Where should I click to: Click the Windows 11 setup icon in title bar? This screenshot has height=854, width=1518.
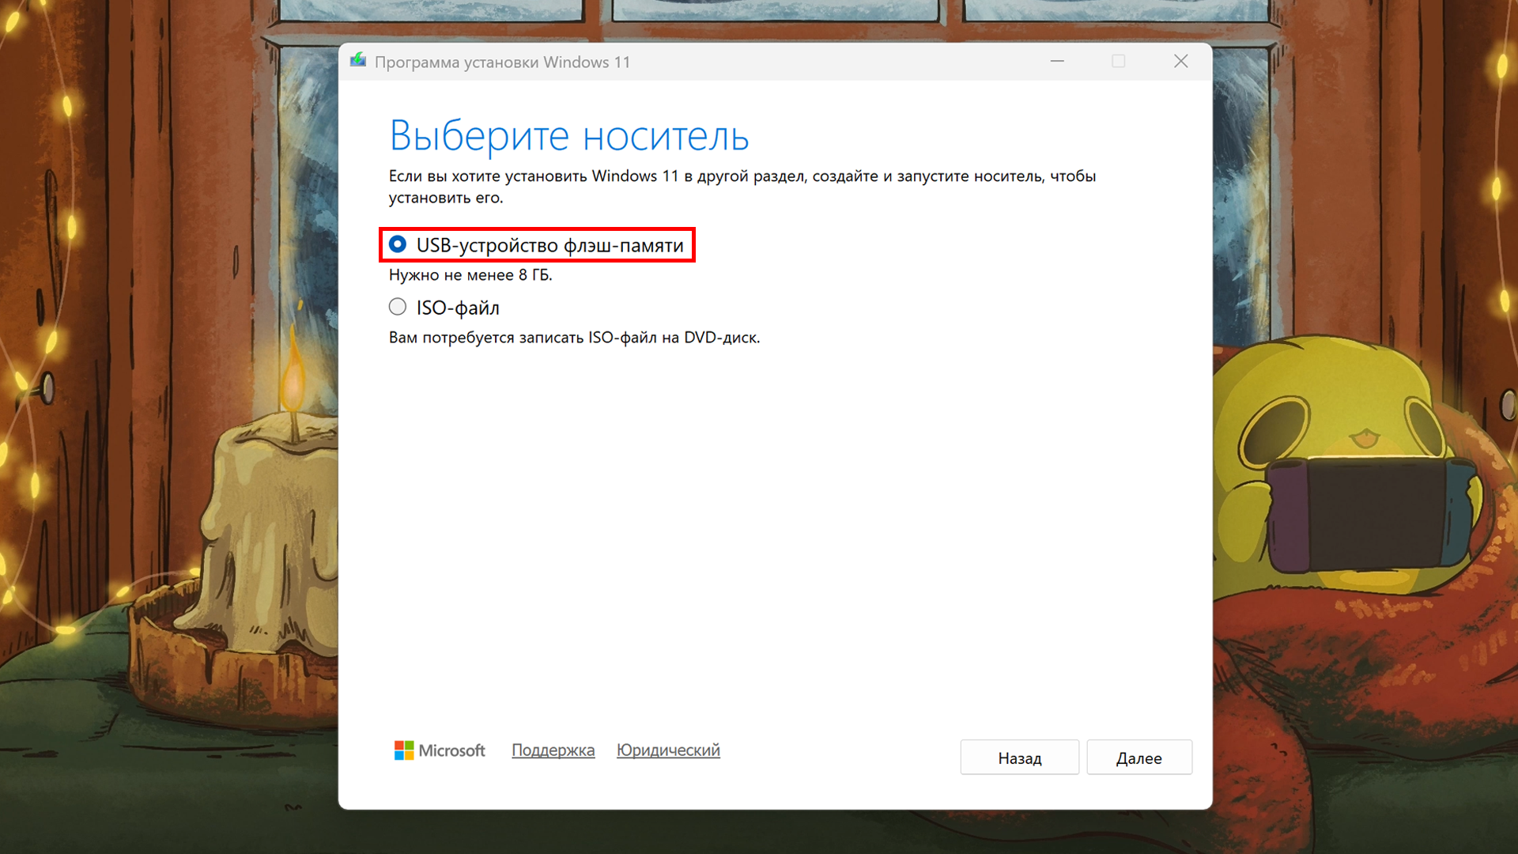pyautogui.click(x=358, y=61)
